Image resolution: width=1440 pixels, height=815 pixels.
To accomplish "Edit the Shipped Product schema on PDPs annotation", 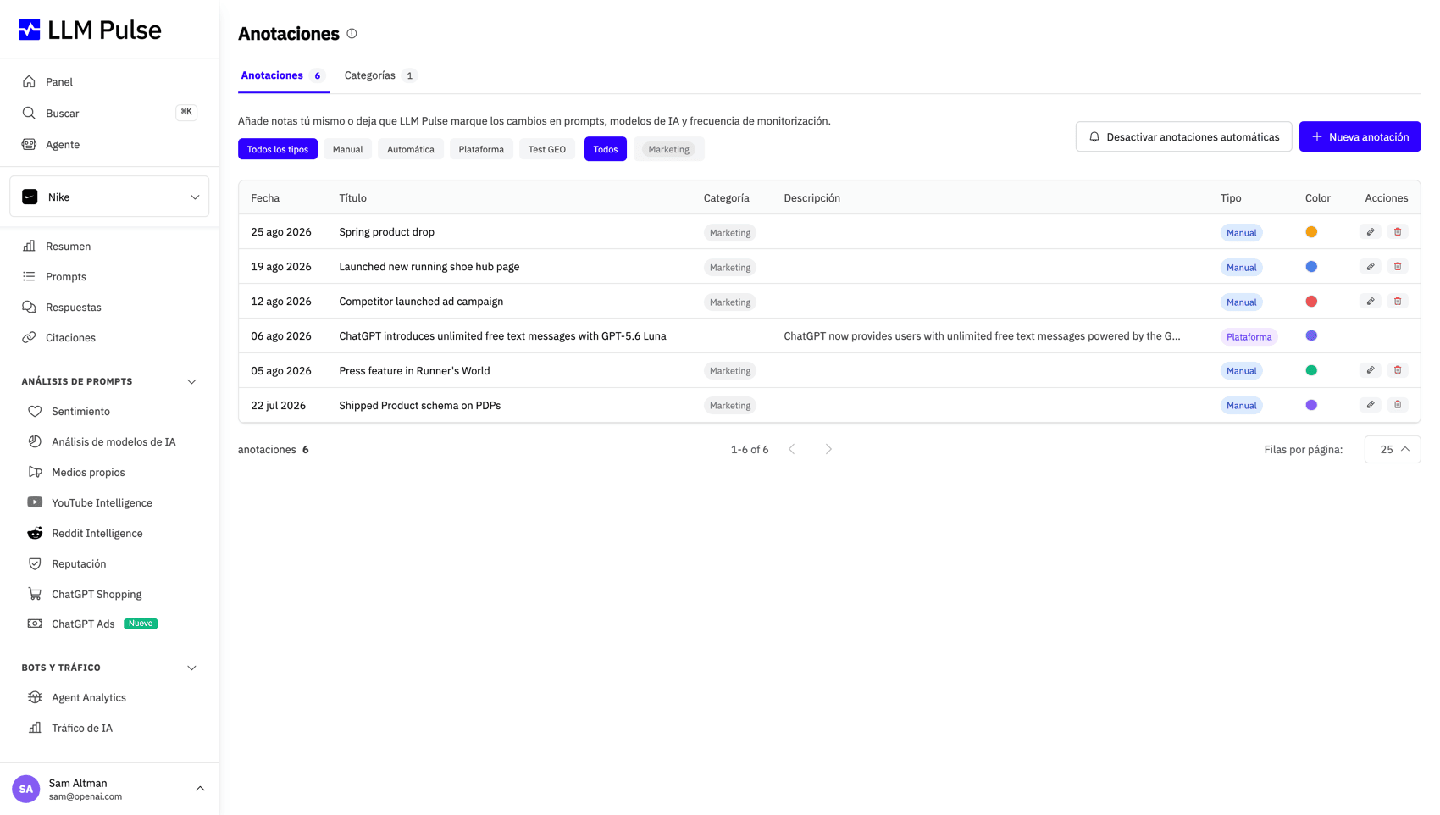I will (1371, 405).
